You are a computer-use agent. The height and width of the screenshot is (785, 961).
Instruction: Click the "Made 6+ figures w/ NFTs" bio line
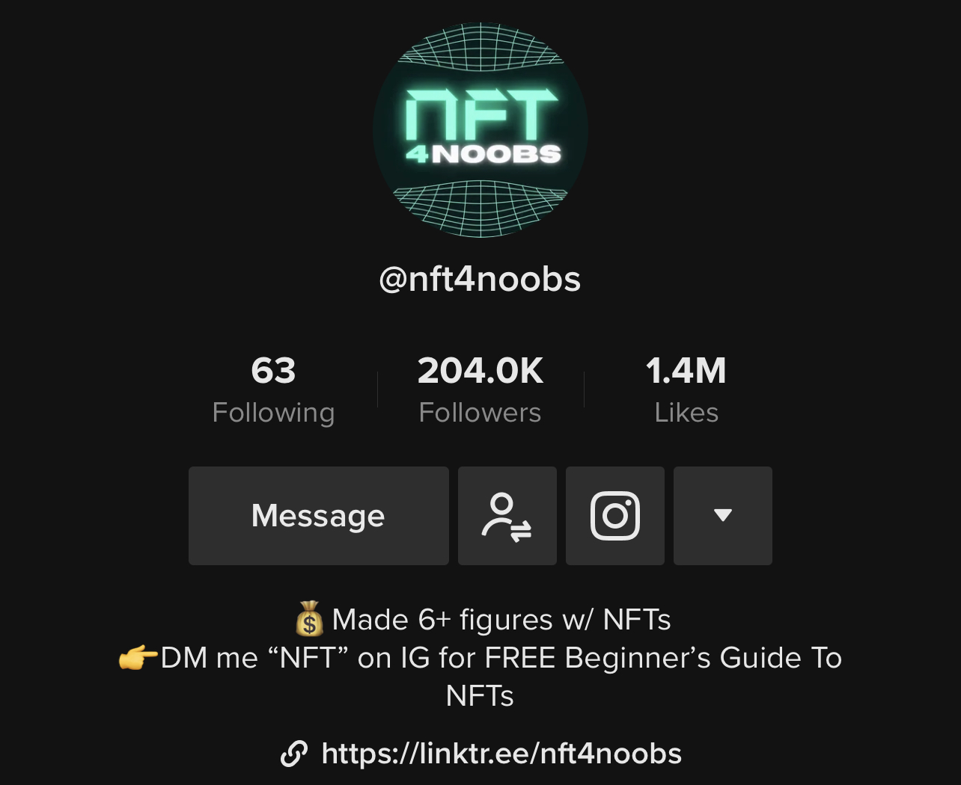pyautogui.click(x=483, y=620)
